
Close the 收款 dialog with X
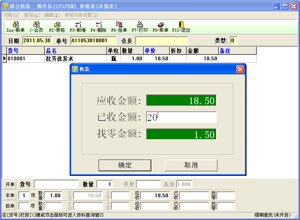coord(240,69)
